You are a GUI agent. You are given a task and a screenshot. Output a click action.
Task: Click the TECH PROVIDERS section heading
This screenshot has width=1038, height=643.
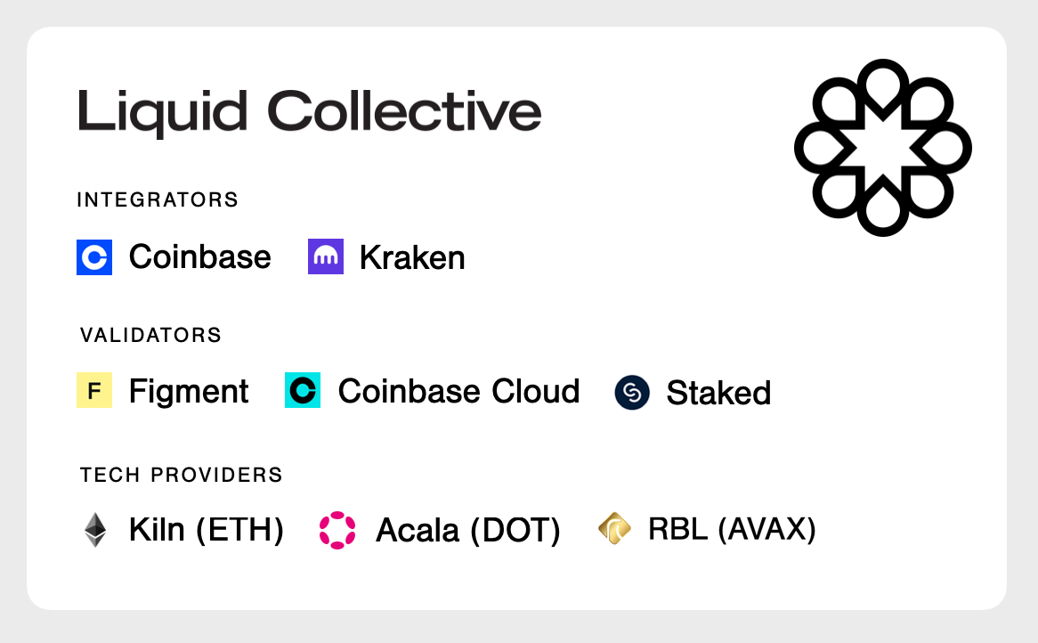(182, 475)
